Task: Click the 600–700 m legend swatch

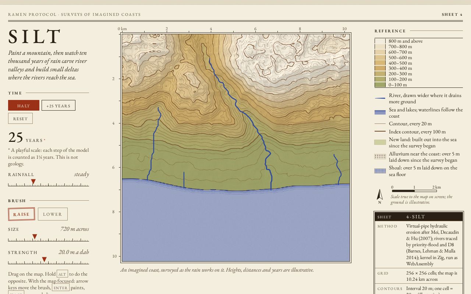Action: (x=380, y=52)
